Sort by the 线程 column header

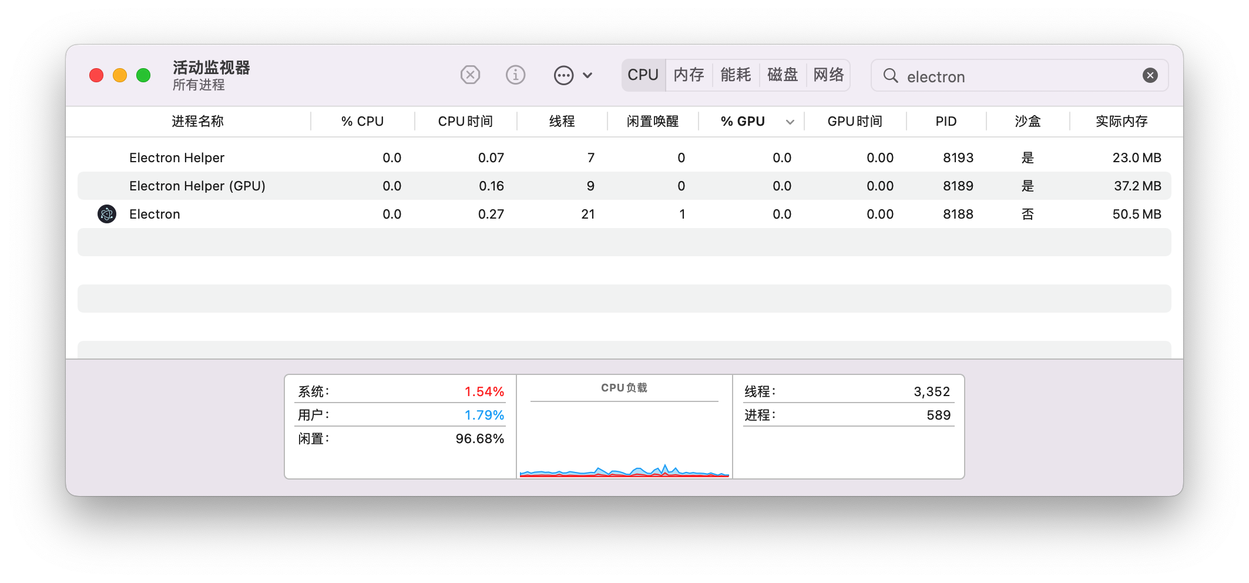point(562,121)
